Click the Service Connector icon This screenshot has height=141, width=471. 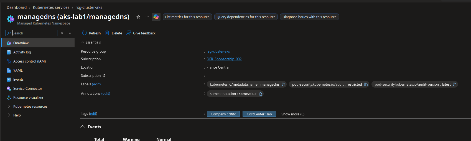tap(9, 88)
